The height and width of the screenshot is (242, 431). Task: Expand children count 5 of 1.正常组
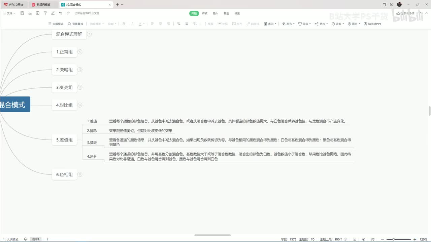[80, 52]
